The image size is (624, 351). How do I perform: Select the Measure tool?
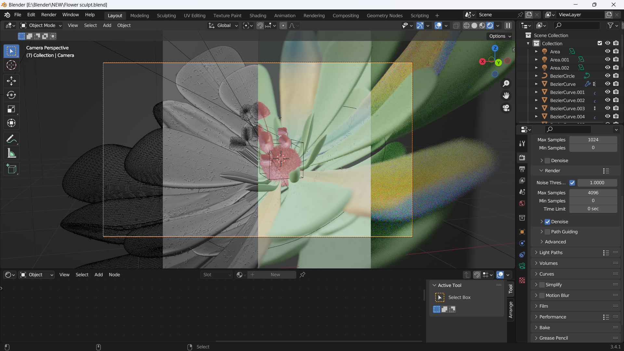point(11,153)
